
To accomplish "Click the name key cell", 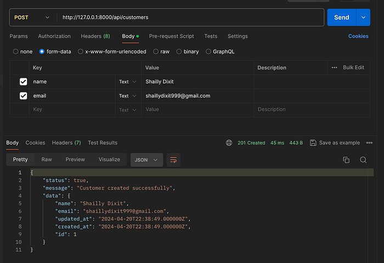I will point(72,82).
